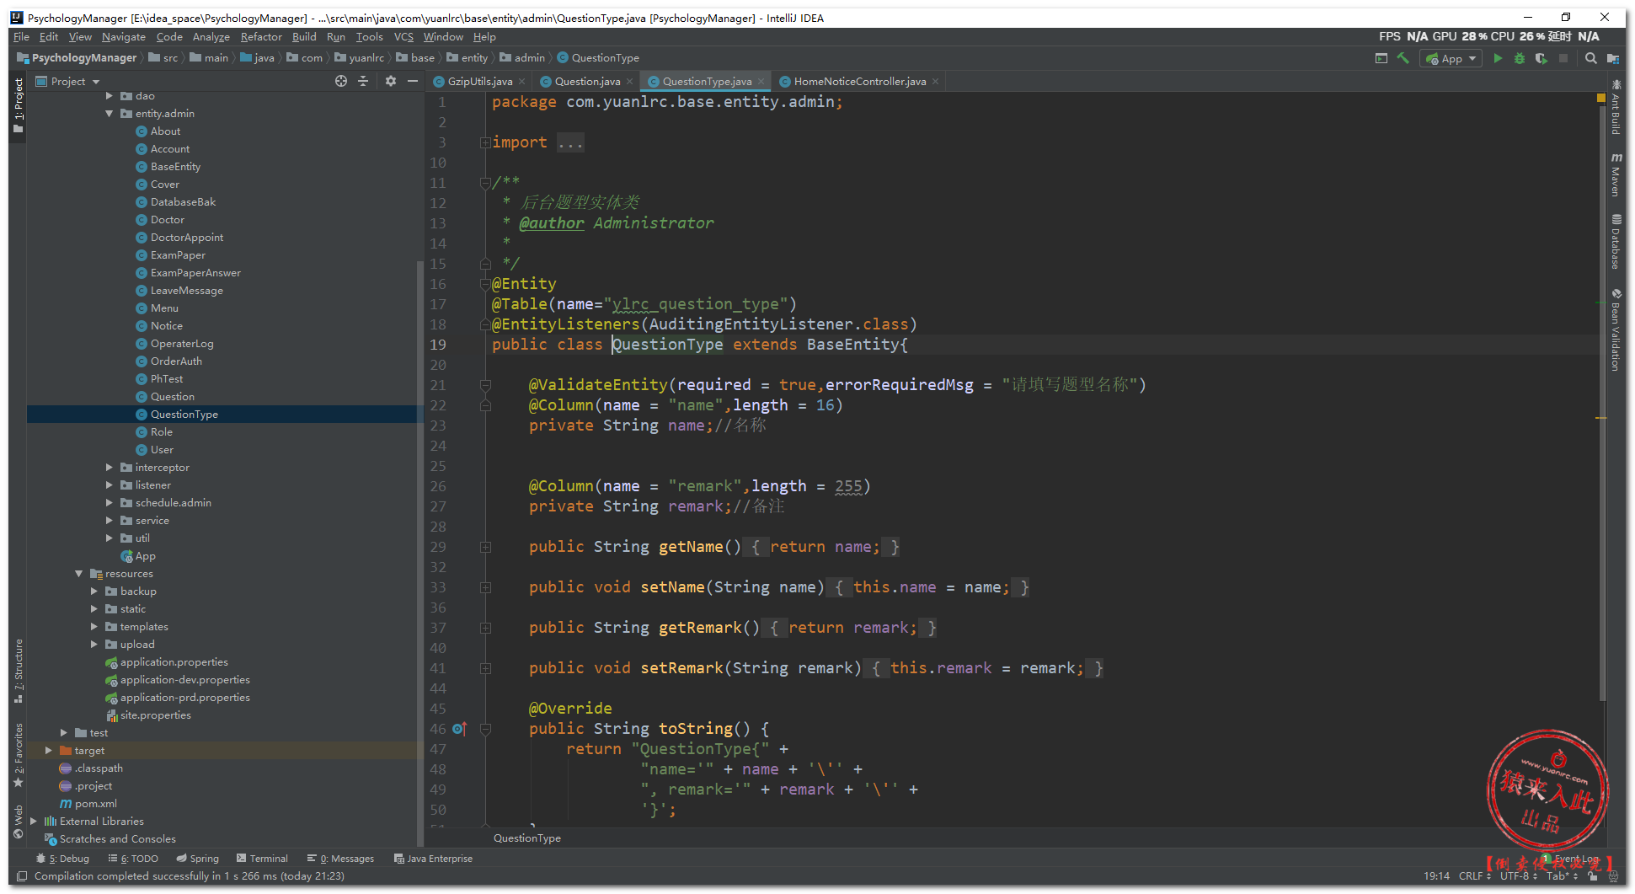Toggle the Structure tool window
This screenshot has width=1635, height=894.
(x=19, y=671)
